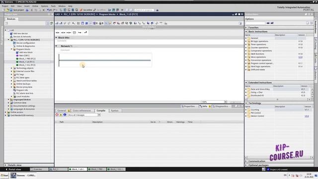The height and width of the screenshot is (179, 318).
Task: Click the Insert network icon in editor toolbar
Action: (x=57, y=23)
